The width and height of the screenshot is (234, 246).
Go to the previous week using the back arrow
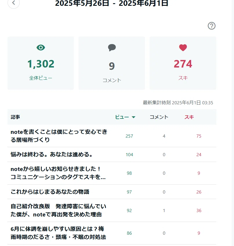tap(14, 3)
